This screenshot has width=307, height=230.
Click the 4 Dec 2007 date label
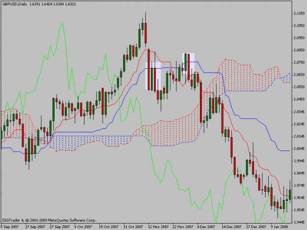(206, 227)
